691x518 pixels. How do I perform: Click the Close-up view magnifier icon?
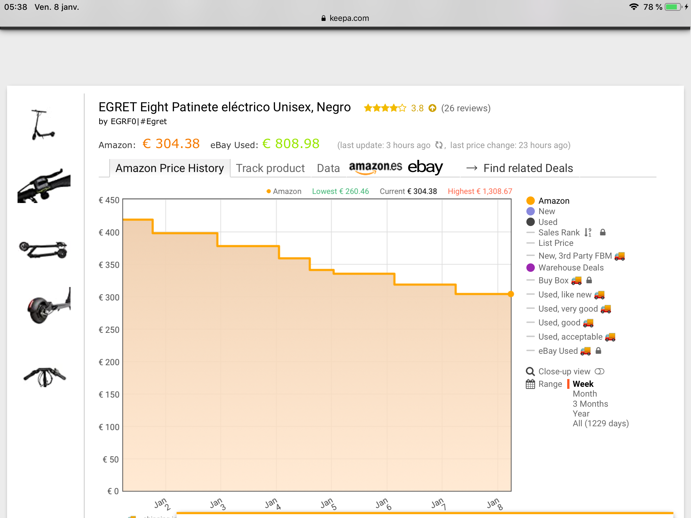(530, 371)
